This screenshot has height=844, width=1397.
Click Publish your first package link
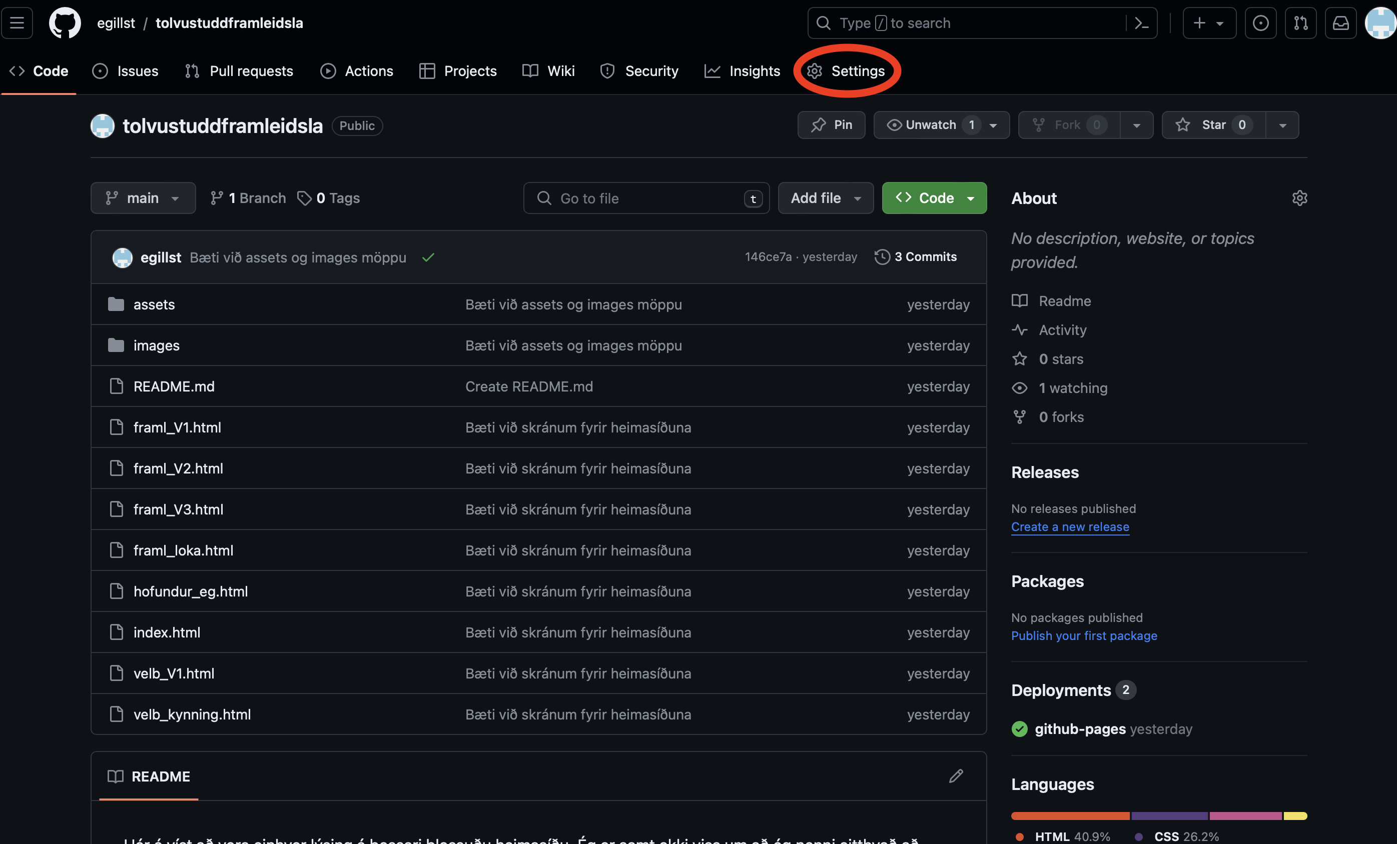point(1084,635)
